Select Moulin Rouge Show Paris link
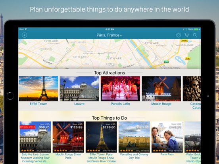219x164 pixels. point(68,156)
